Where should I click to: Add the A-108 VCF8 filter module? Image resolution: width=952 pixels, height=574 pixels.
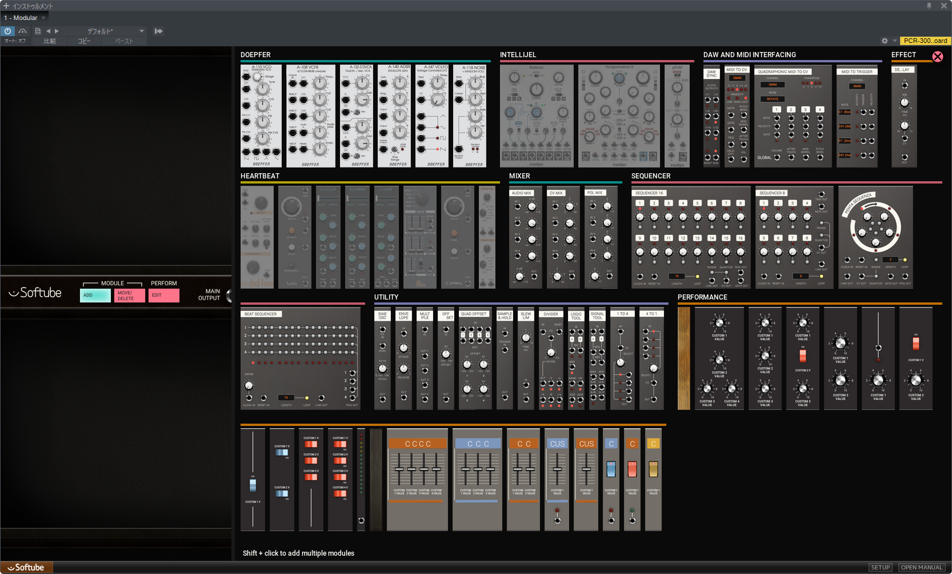pos(311,116)
